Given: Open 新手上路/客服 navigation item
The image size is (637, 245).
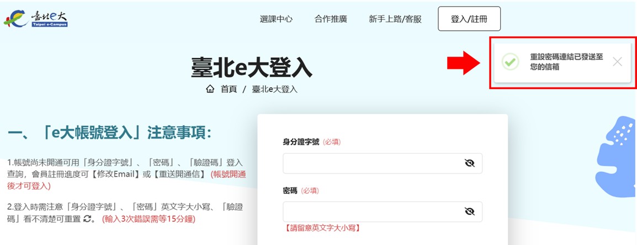Looking at the screenshot, I should coord(395,19).
